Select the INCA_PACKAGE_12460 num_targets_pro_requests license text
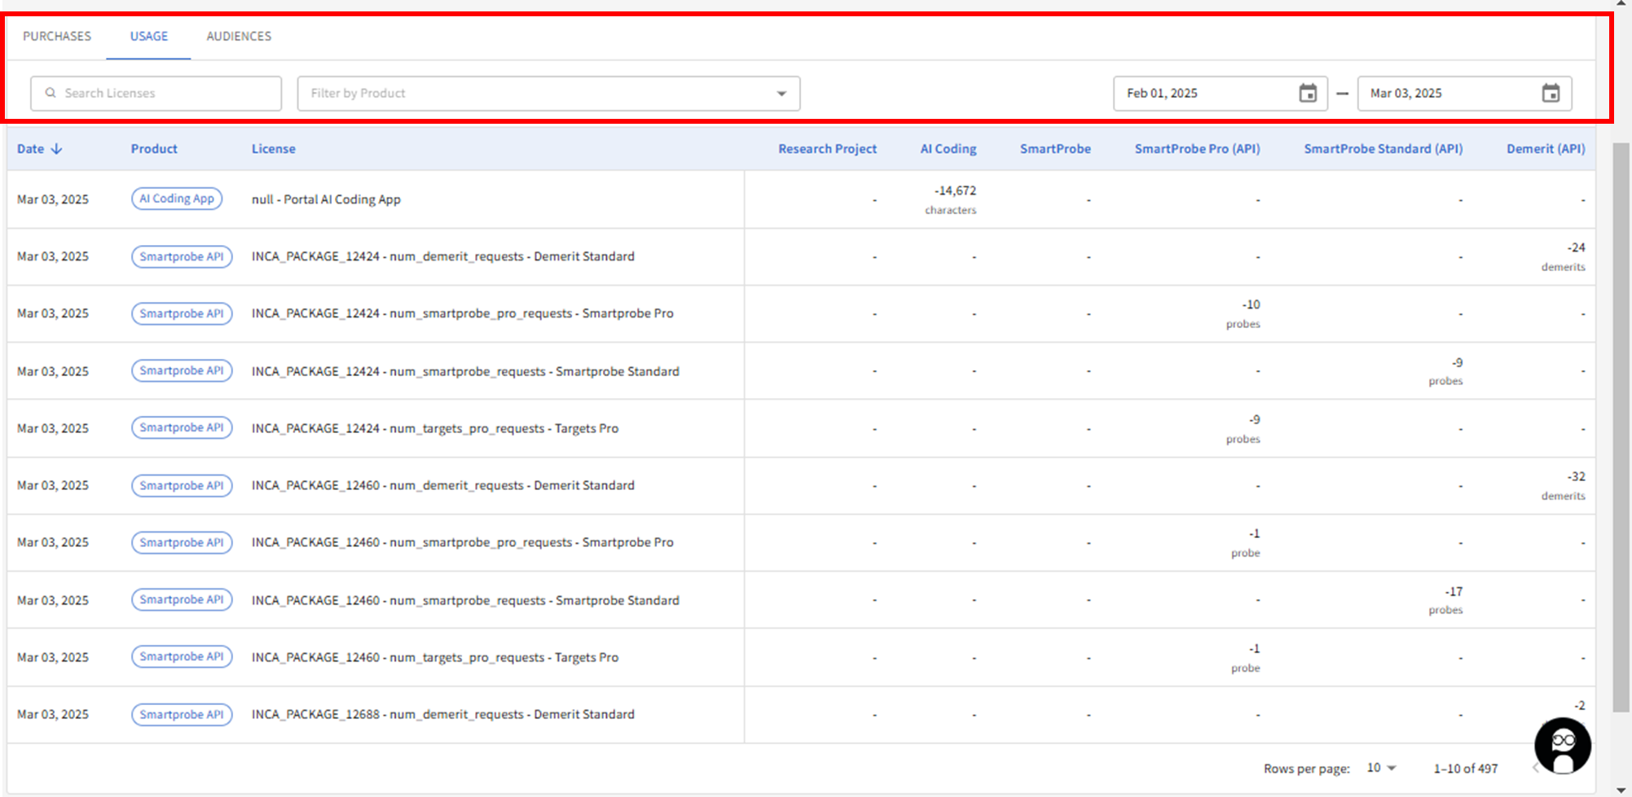The height and width of the screenshot is (797, 1632). click(434, 657)
